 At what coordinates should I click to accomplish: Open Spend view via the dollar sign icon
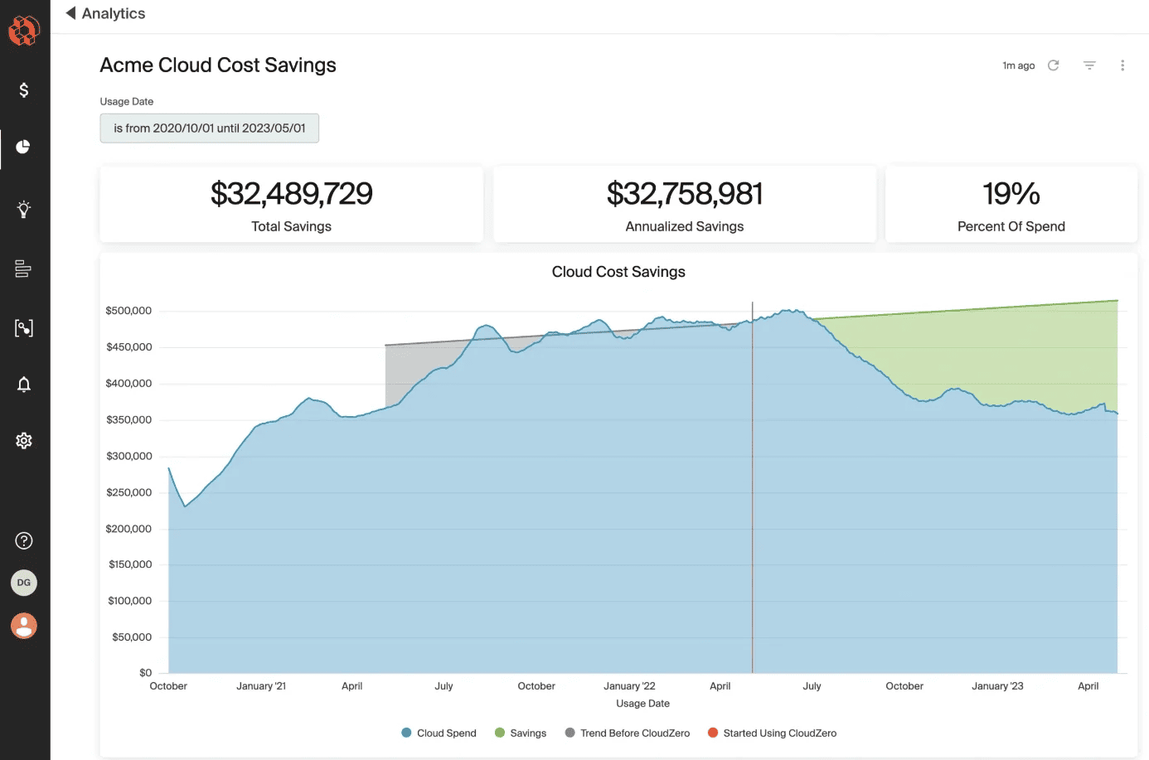point(23,89)
